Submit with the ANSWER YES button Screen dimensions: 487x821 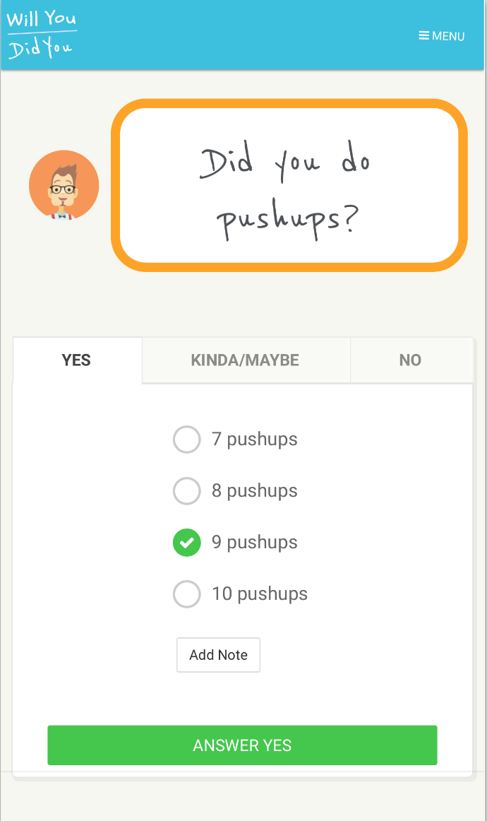(x=242, y=745)
